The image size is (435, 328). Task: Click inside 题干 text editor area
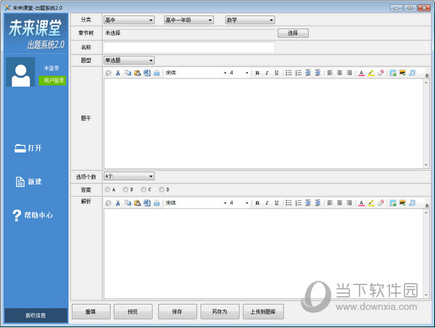click(x=264, y=123)
